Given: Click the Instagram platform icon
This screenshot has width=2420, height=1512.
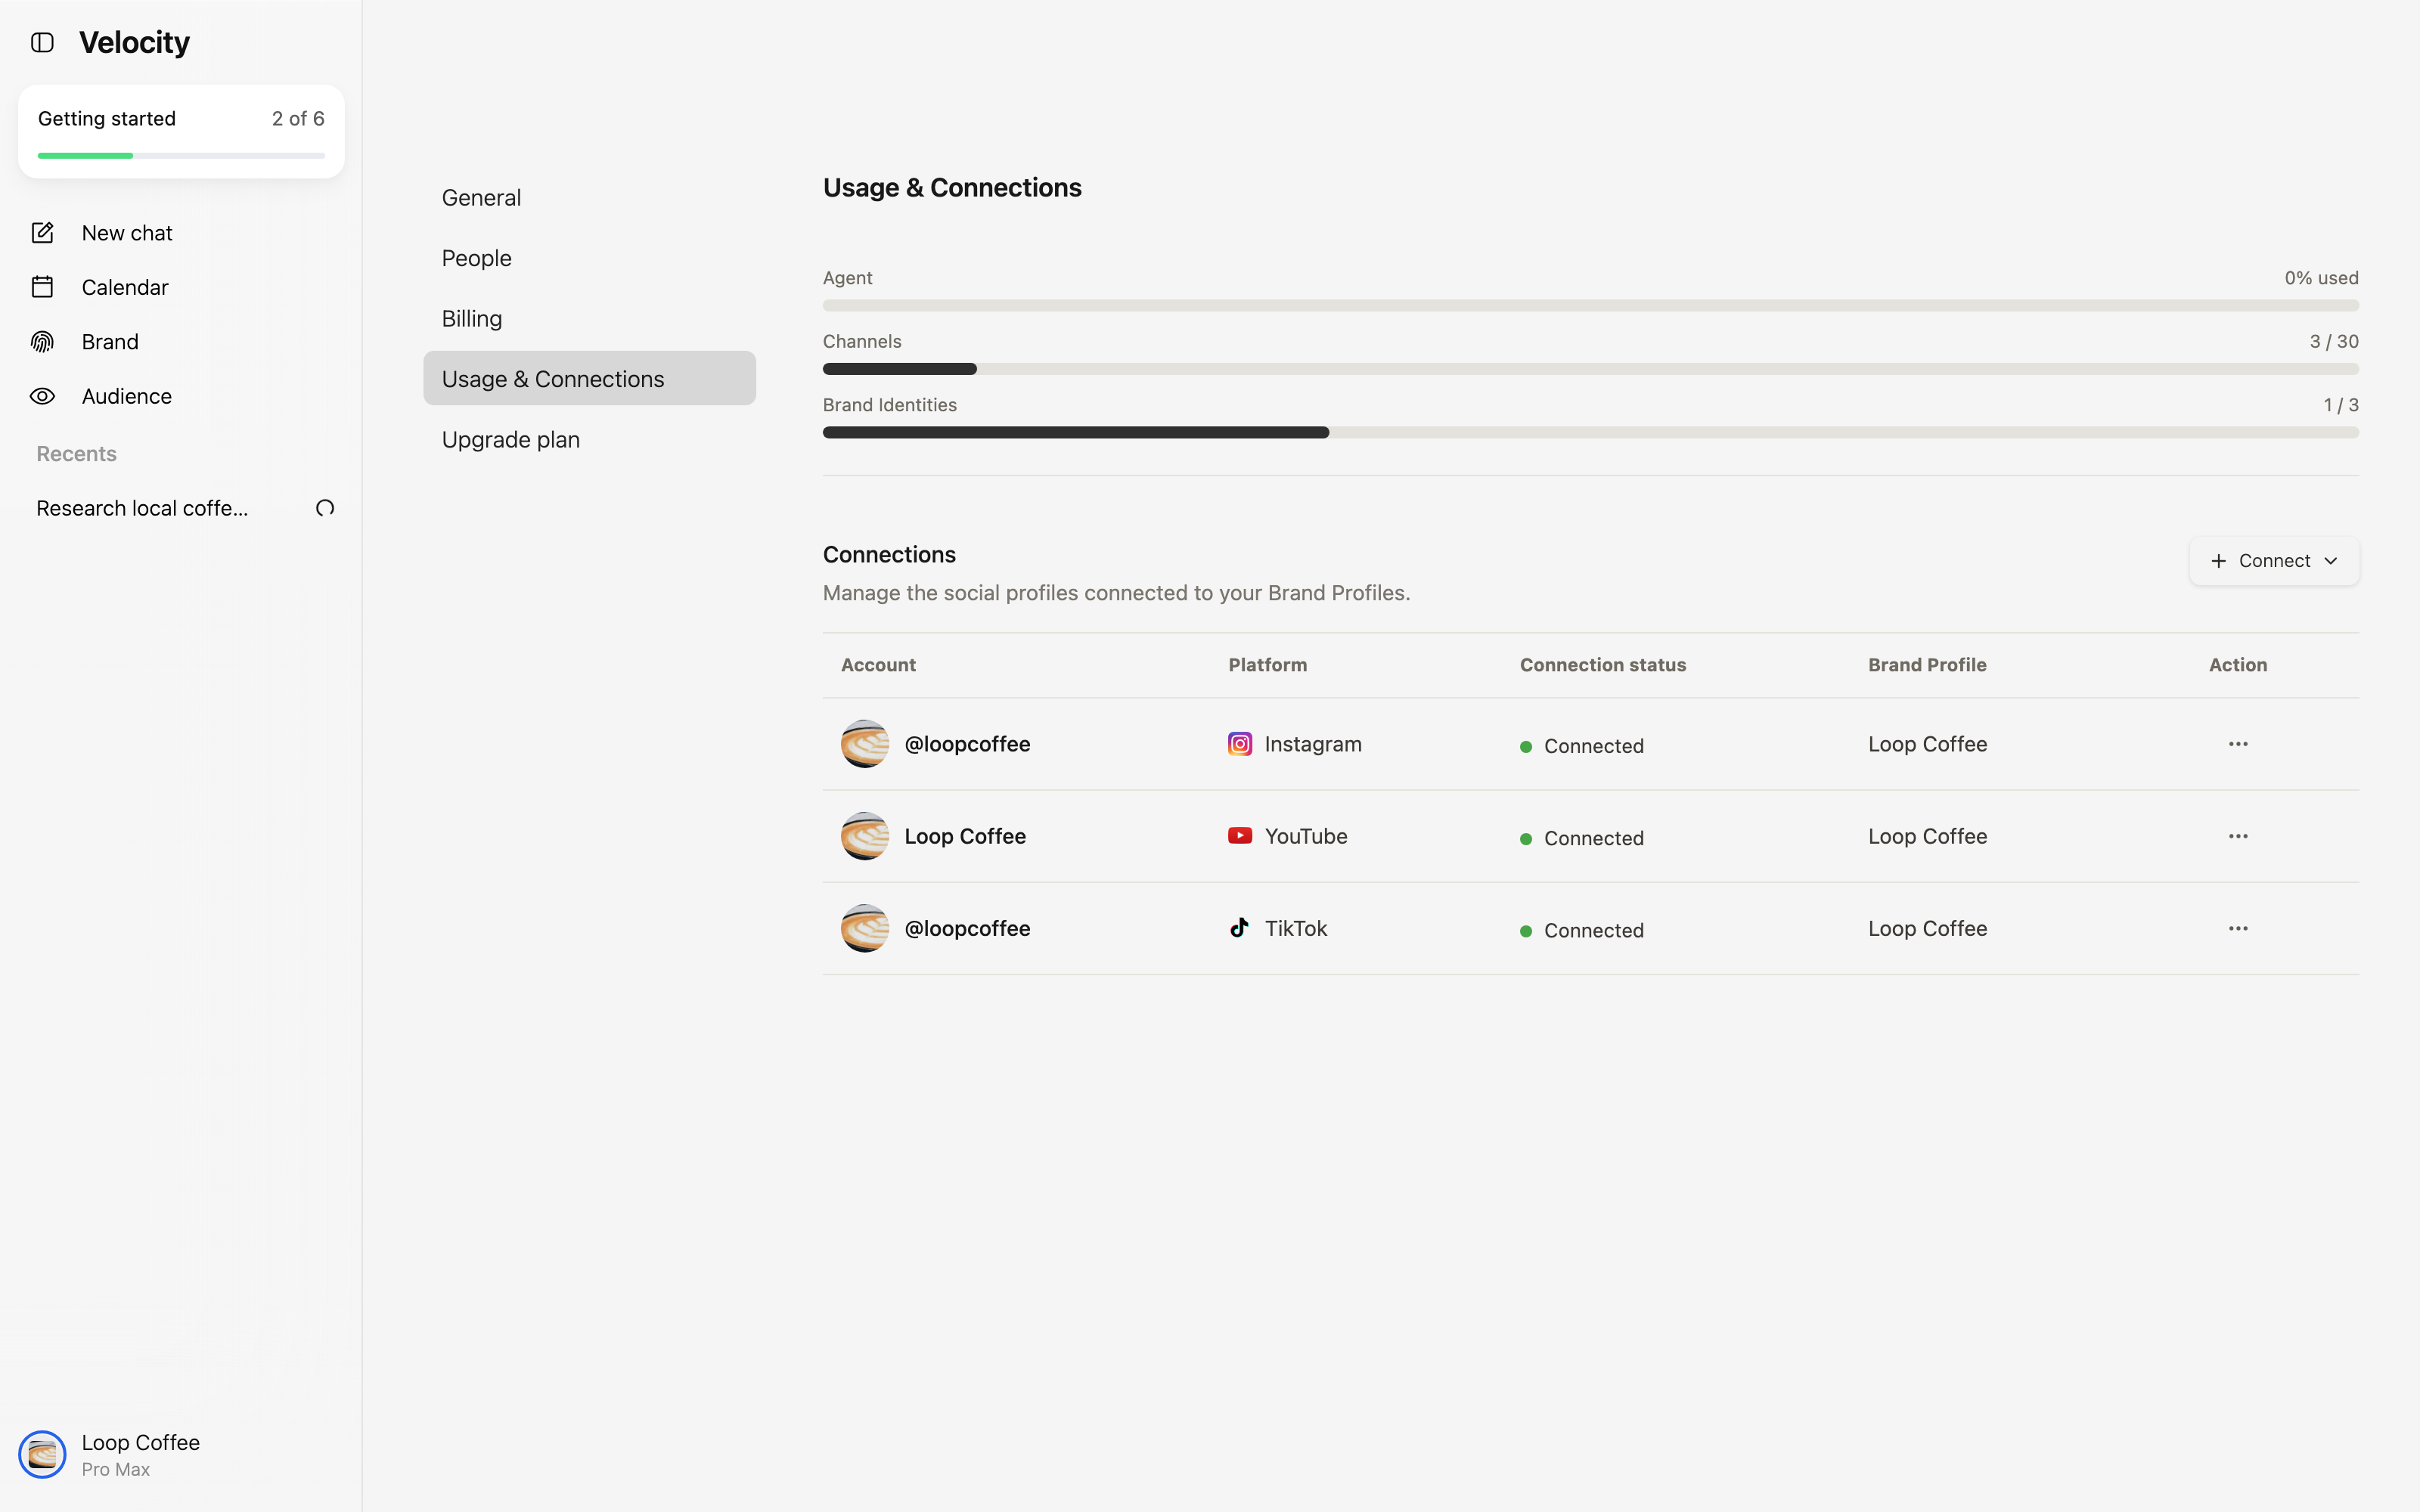Looking at the screenshot, I should (x=1240, y=744).
